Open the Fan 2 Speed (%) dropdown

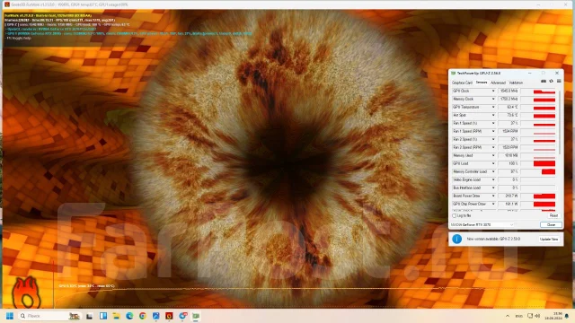coord(493,139)
